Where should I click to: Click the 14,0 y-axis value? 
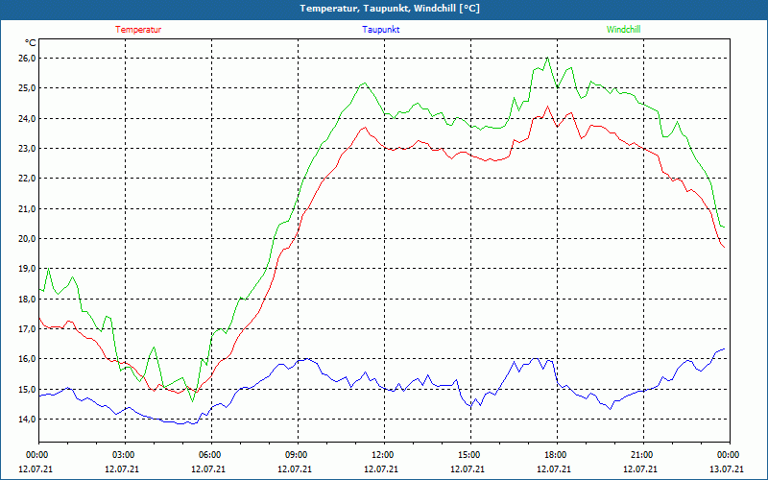pos(28,419)
